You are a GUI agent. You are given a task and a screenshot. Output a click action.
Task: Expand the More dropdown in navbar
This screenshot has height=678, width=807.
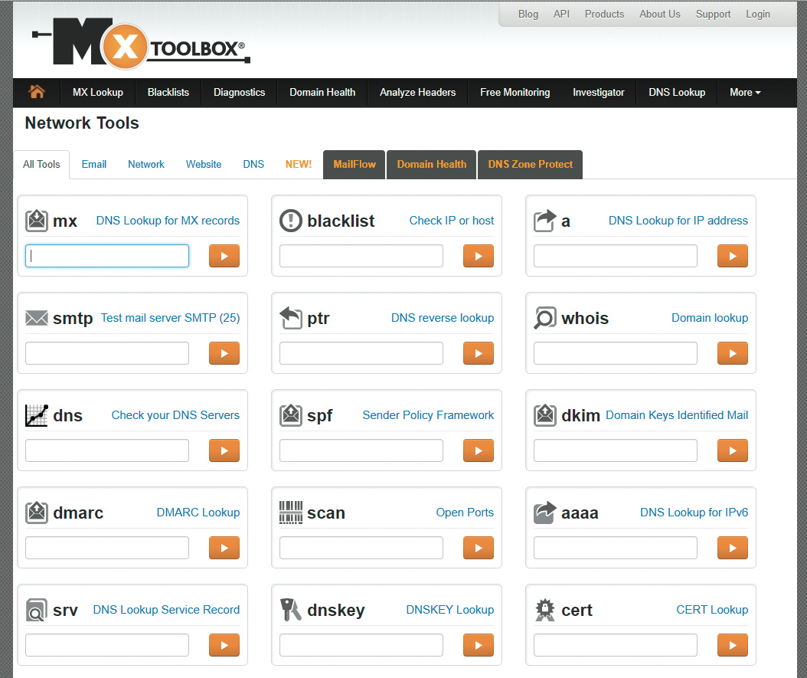click(745, 92)
